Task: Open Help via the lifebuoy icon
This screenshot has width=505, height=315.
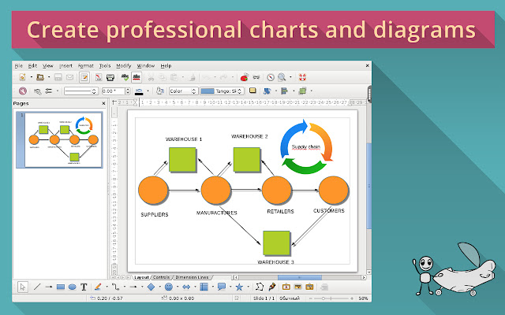Action: point(302,77)
